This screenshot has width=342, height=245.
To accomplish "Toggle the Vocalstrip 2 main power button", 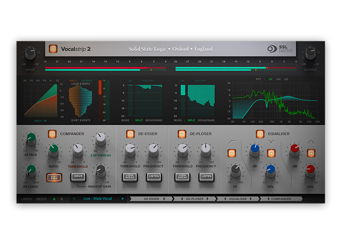I will pyautogui.click(x=53, y=49).
